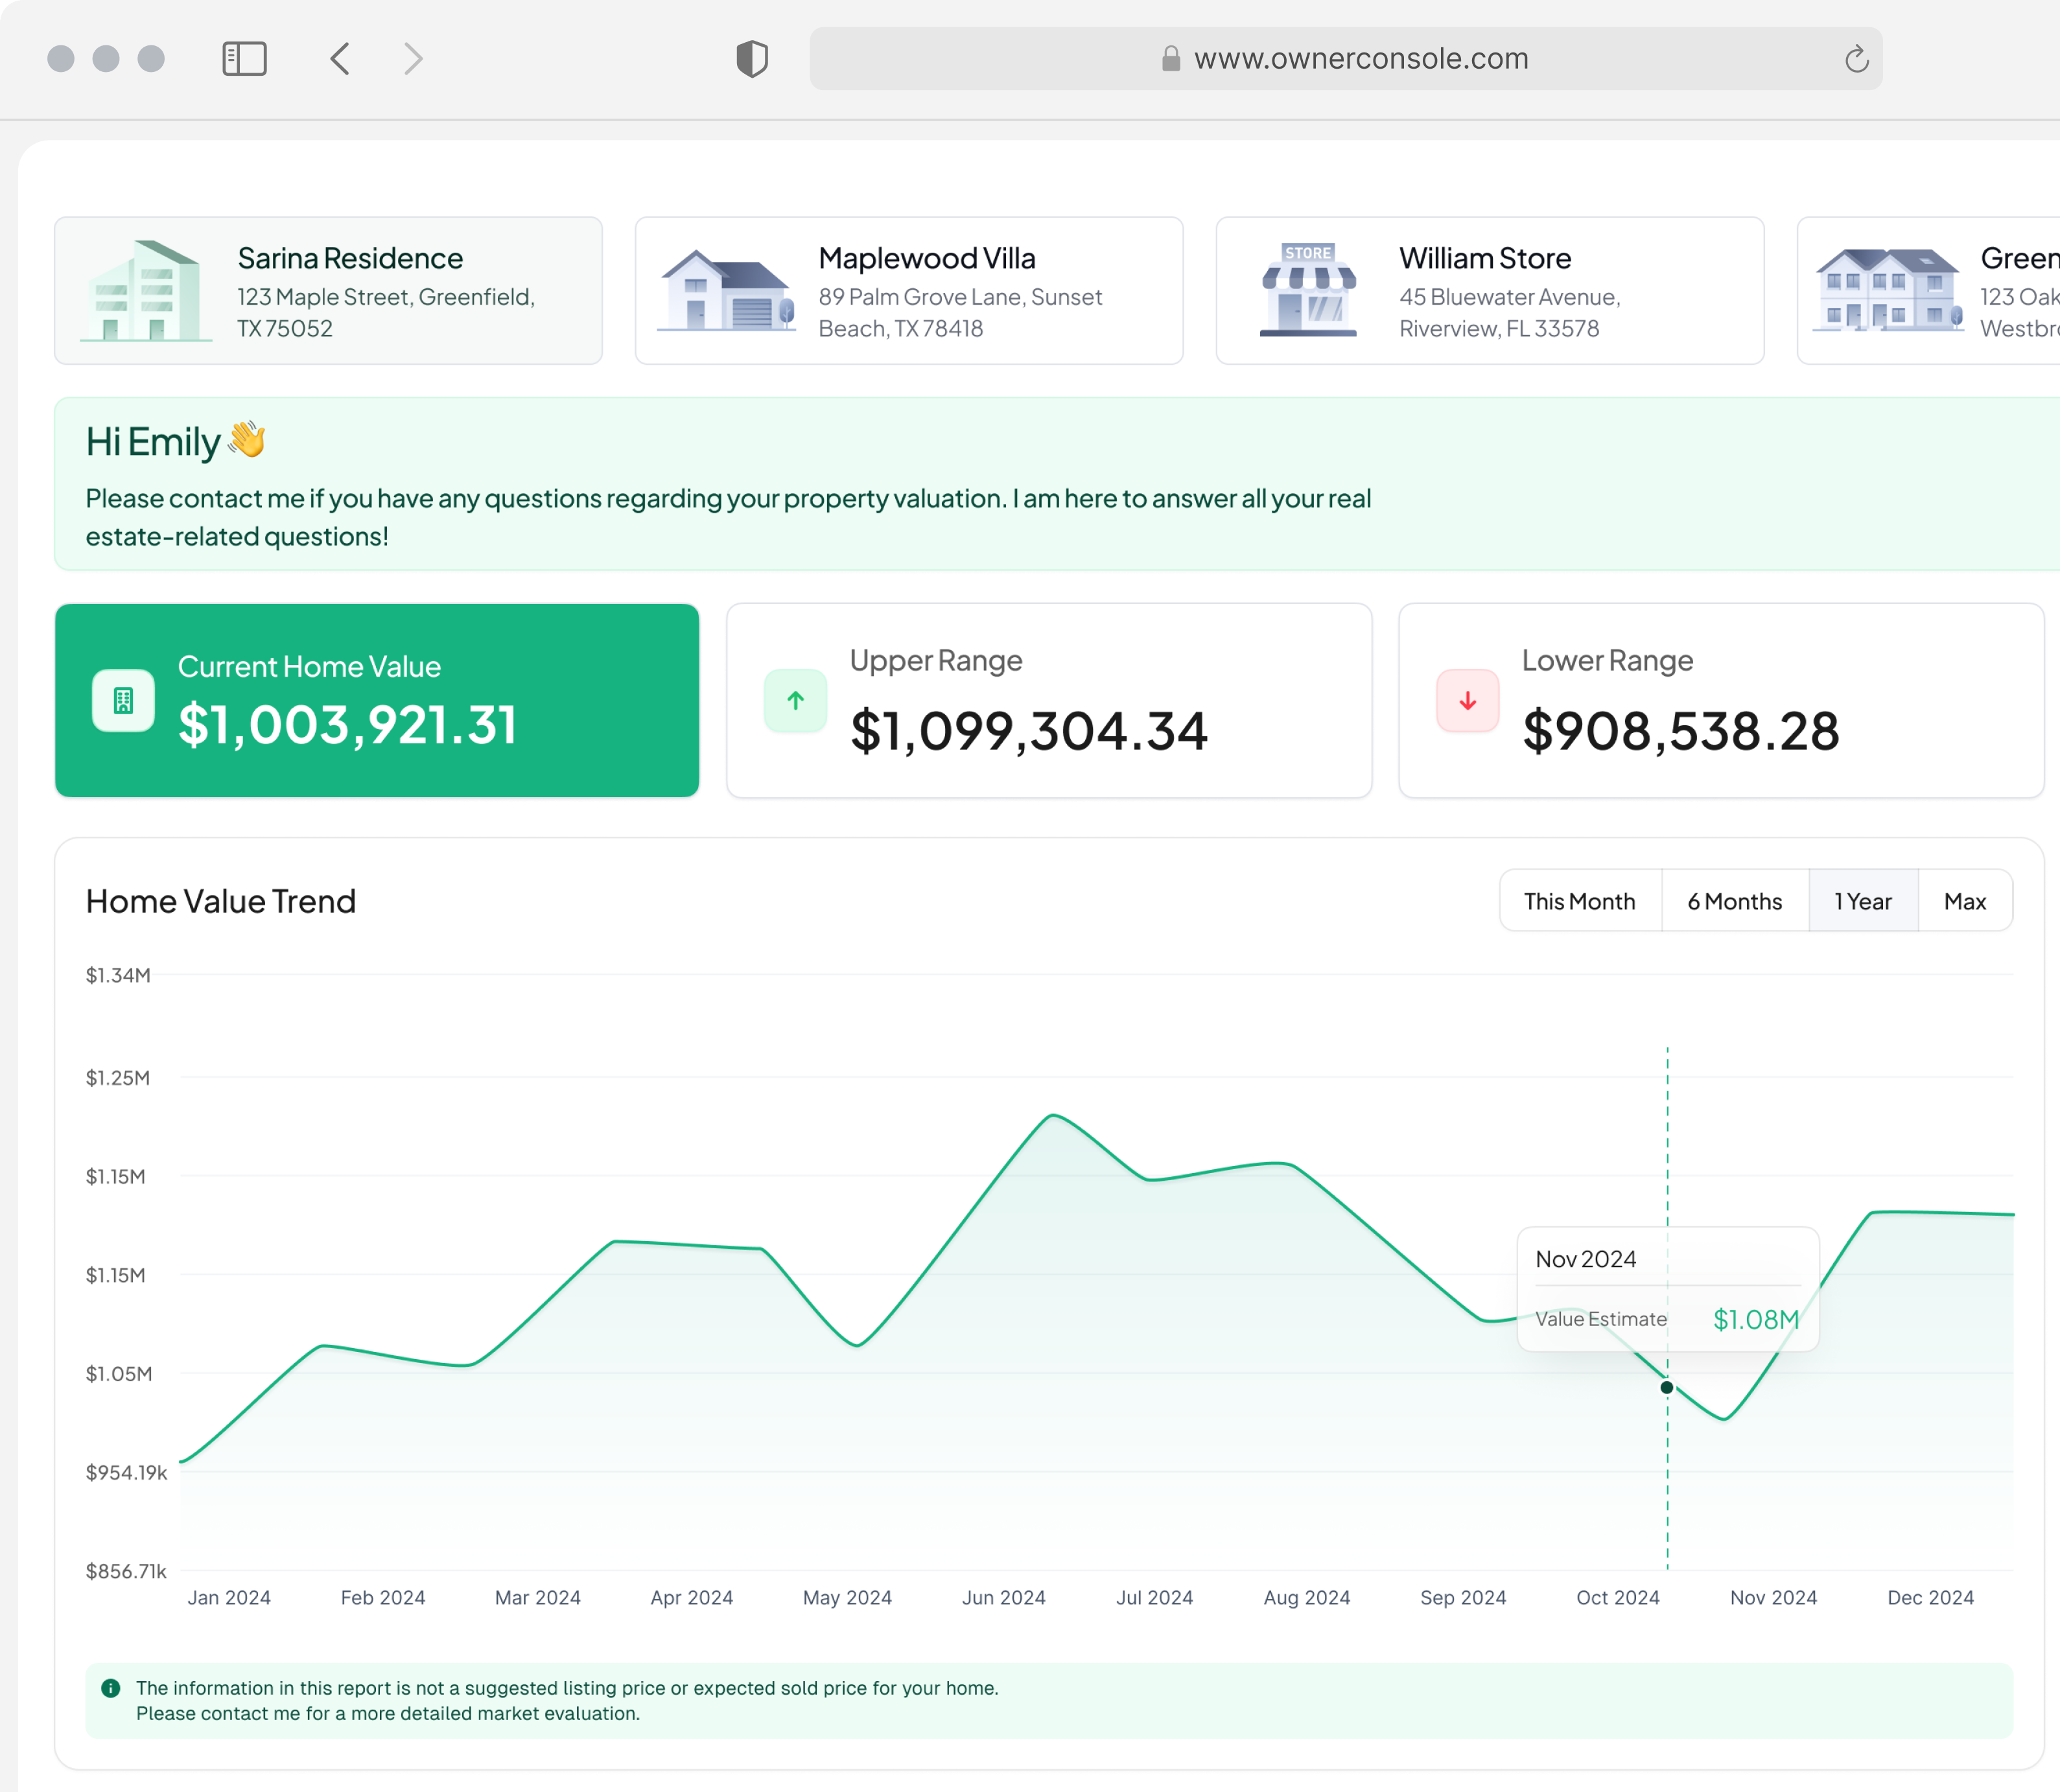The width and height of the screenshot is (2060, 1792).
Task: Click the Dec 2024 axis label
Action: click(1931, 1598)
